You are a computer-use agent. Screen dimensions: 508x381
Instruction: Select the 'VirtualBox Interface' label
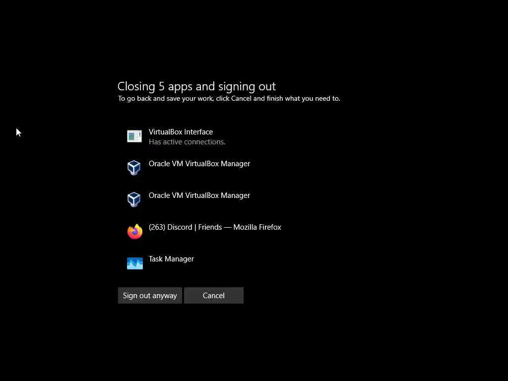(181, 132)
